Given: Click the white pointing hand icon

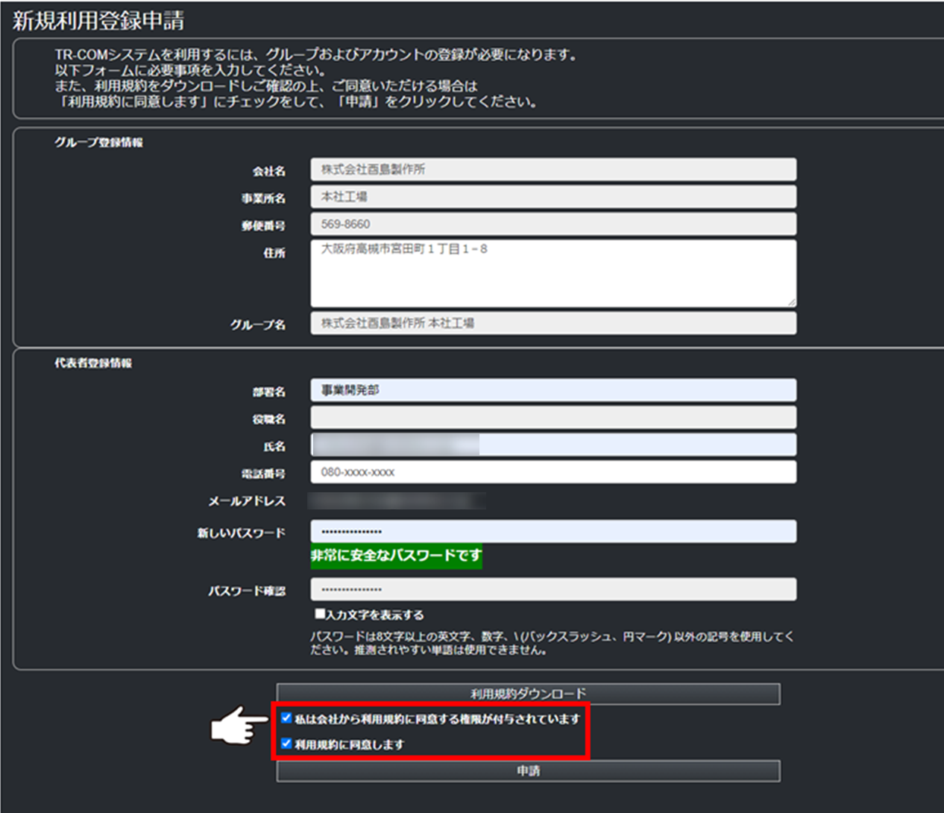Looking at the screenshot, I should (238, 724).
